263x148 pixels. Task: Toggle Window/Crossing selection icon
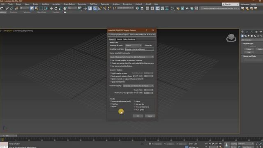click(x=46, y=8)
